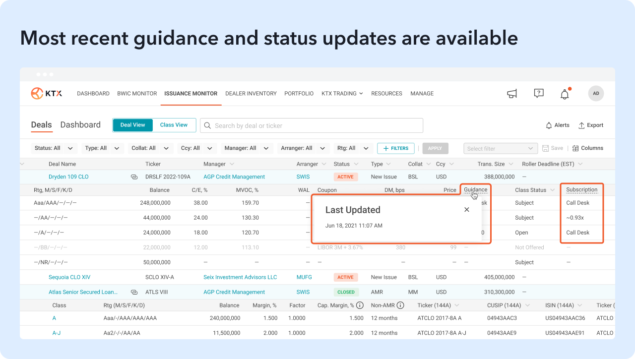Image resolution: width=635 pixels, height=359 pixels.
Task: Open the help chat question icon
Action: click(539, 93)
